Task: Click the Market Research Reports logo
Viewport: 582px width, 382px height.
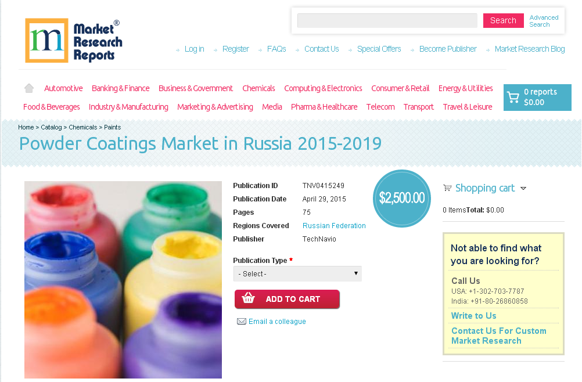Action: tap(73, 40)
